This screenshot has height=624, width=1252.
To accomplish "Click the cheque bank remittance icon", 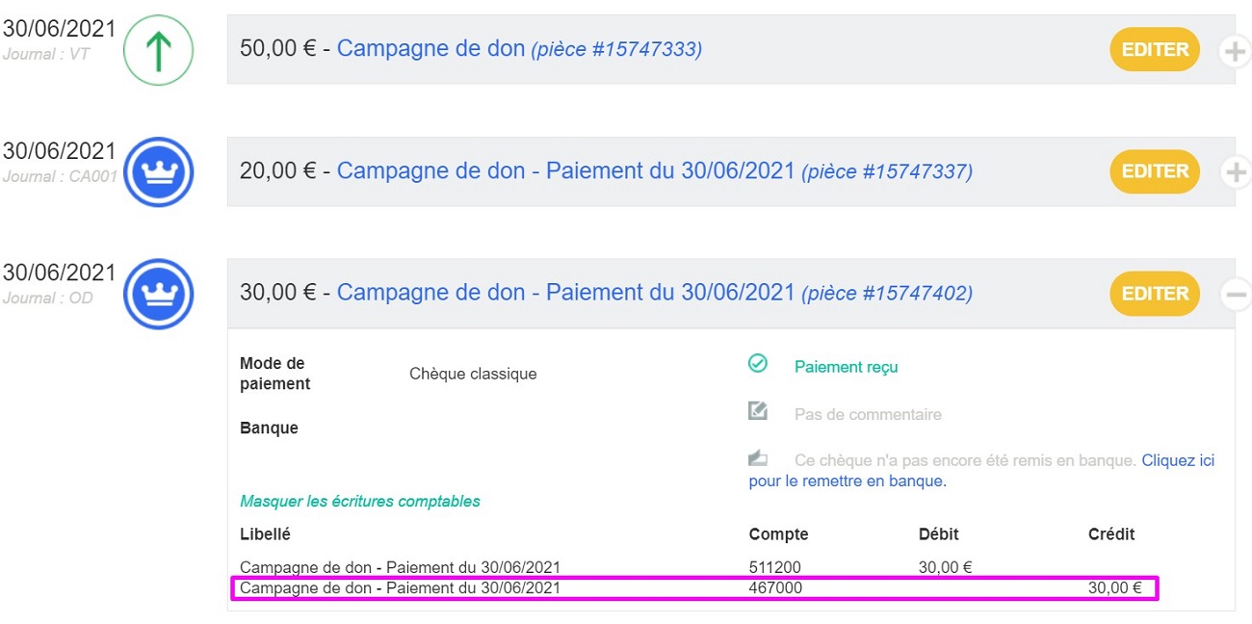I will click(757, 457).
